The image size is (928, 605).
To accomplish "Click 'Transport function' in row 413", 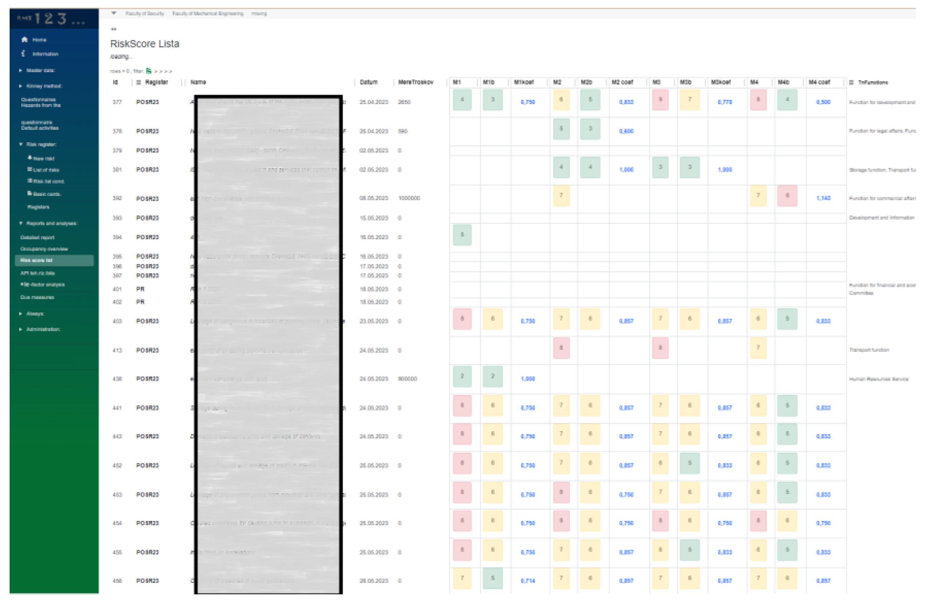I will click(x=869, y=350).
